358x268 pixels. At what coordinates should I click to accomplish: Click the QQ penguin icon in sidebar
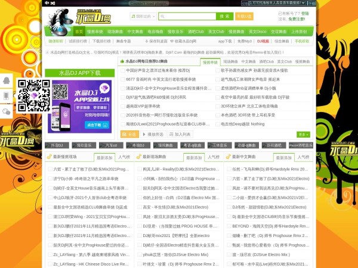tap(7, 80)
